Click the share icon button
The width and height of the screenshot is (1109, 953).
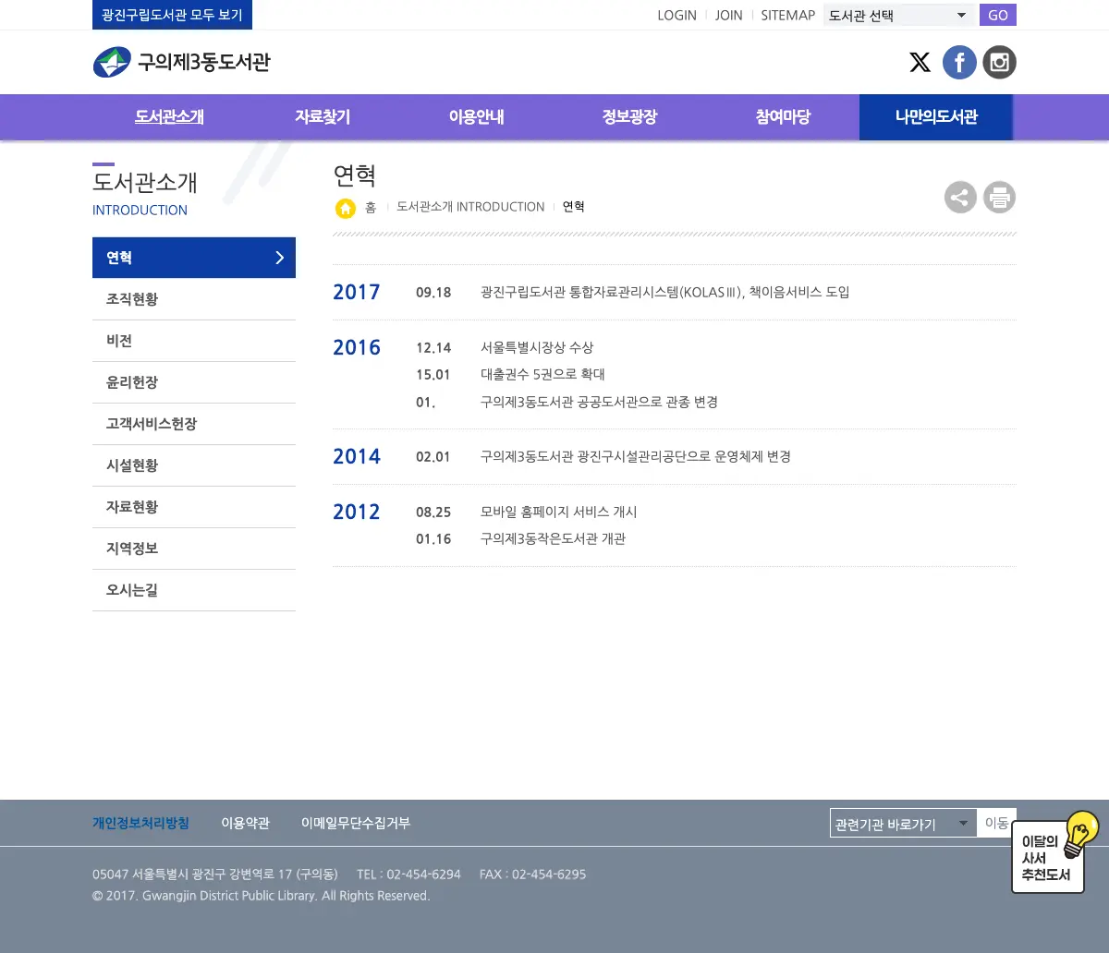pyautogui.click(x=960, y=197)
